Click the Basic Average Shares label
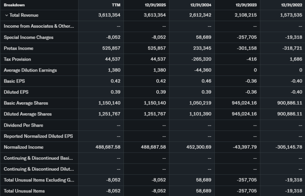Viewport: 305px width, 196px height. [x=26, y=103]
